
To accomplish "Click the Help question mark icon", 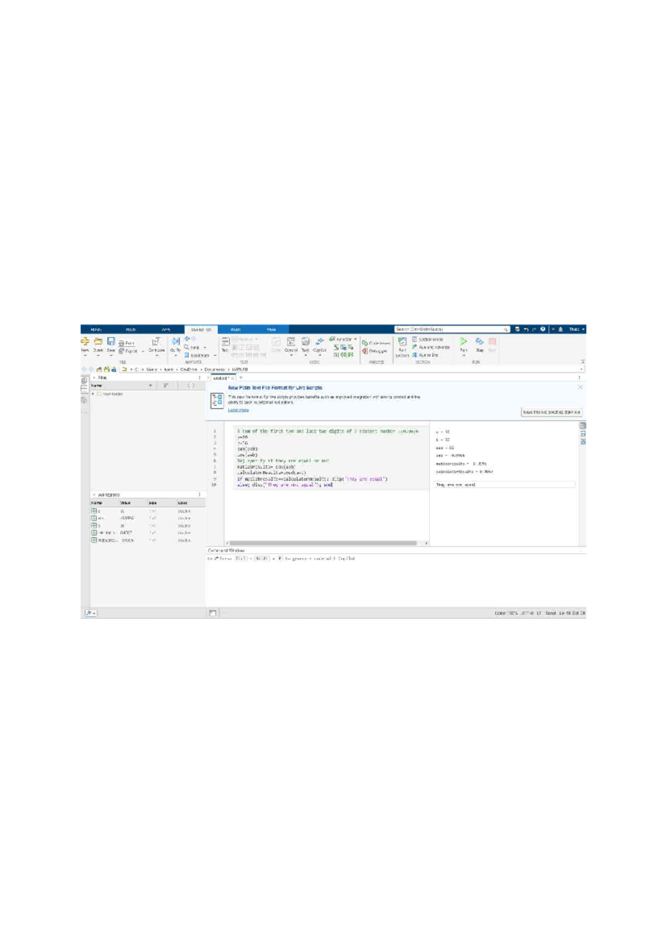I will click(543, 329).
